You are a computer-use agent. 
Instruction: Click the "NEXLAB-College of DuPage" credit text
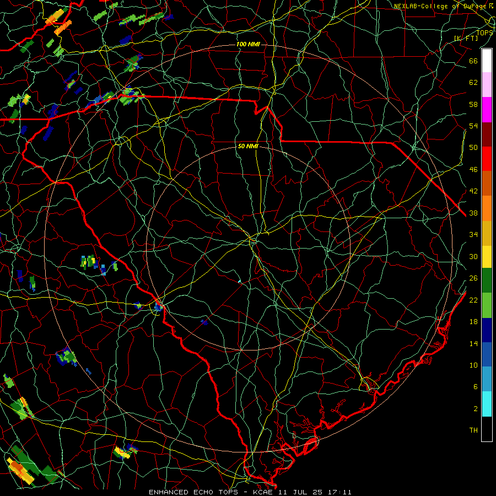440,6
